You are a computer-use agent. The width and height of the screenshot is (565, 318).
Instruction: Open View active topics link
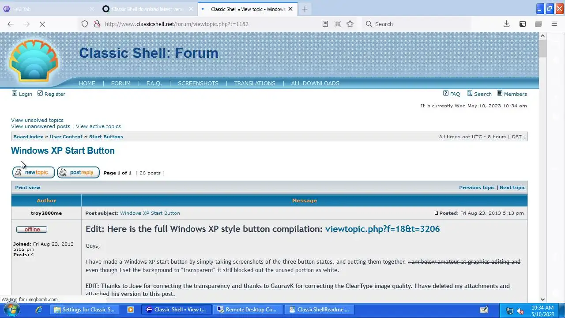coord(98,126)
